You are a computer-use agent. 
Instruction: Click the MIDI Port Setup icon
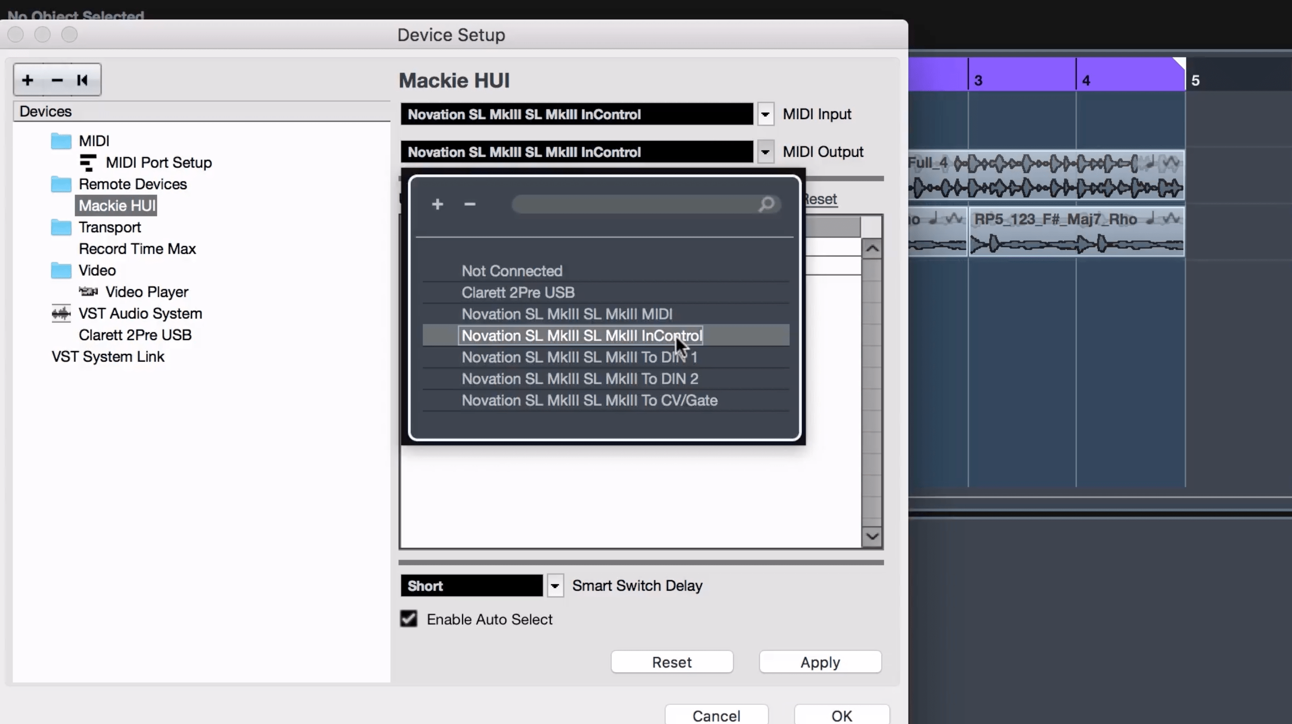pos(88,163)
